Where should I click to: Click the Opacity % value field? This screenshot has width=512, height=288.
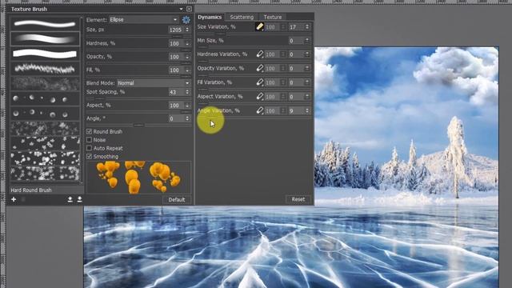click(x=176, y=57)
